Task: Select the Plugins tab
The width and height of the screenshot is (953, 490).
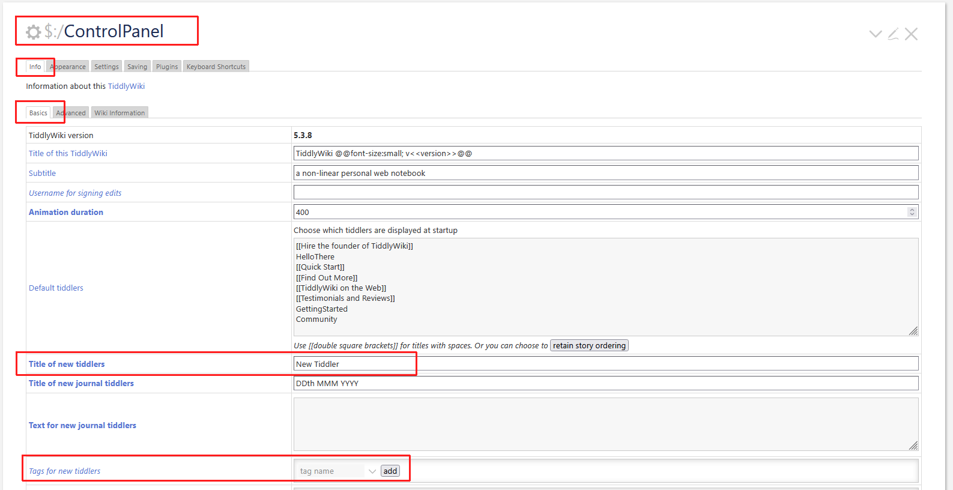Action: 167,67
